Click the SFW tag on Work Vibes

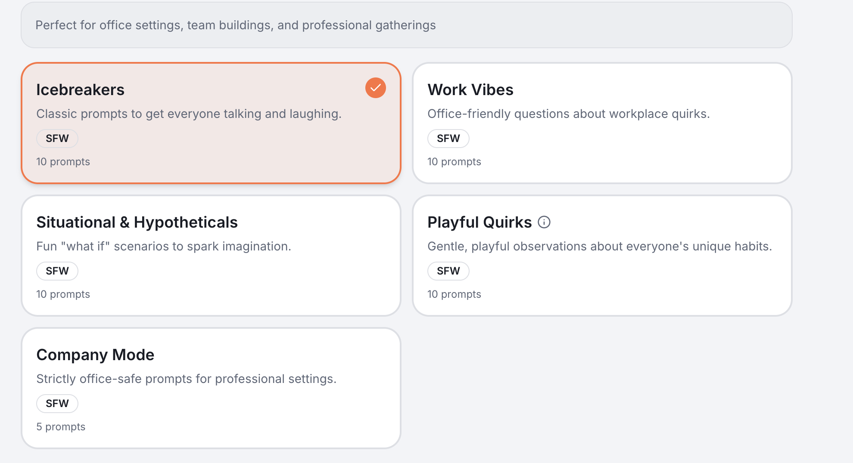point(448,139)
